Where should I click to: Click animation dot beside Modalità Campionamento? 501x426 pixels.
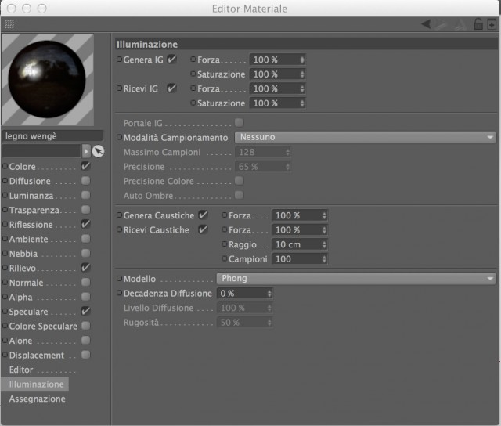[119, 137]
